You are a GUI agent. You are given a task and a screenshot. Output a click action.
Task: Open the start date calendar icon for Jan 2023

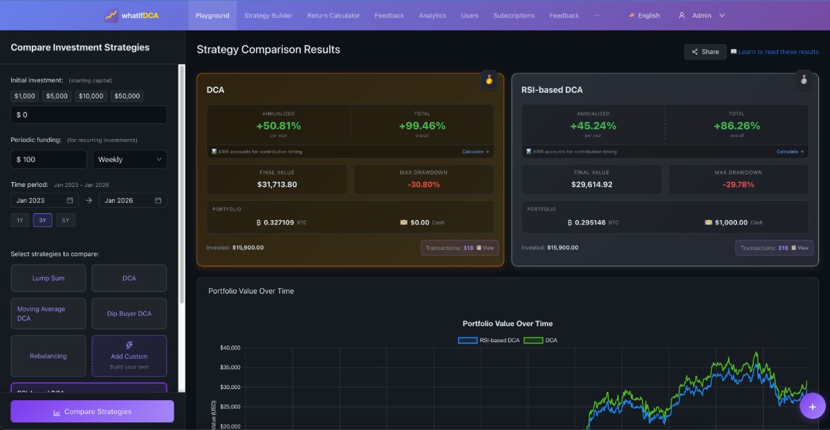click(x=70, y=201)
